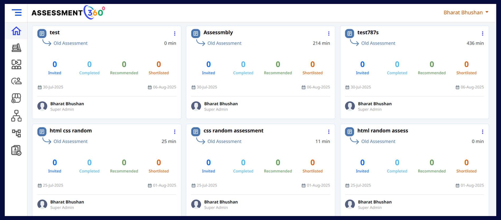Click document icon on html random assess card
The width and height of the screenshot is (501, 220).
(x=349, y=132)
